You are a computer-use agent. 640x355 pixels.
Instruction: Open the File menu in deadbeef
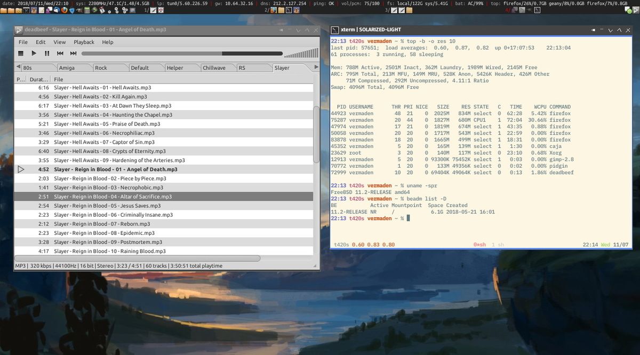click(x=23, y=42)
